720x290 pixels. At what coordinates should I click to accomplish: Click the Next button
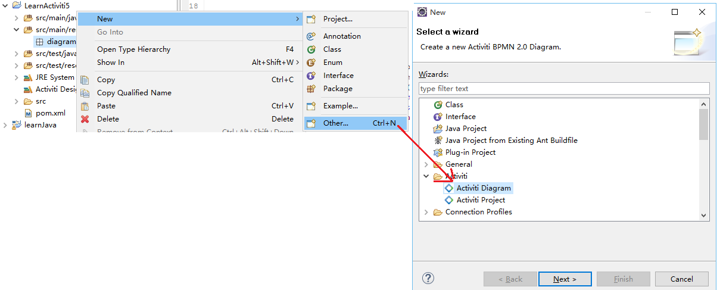pos(565,279)
